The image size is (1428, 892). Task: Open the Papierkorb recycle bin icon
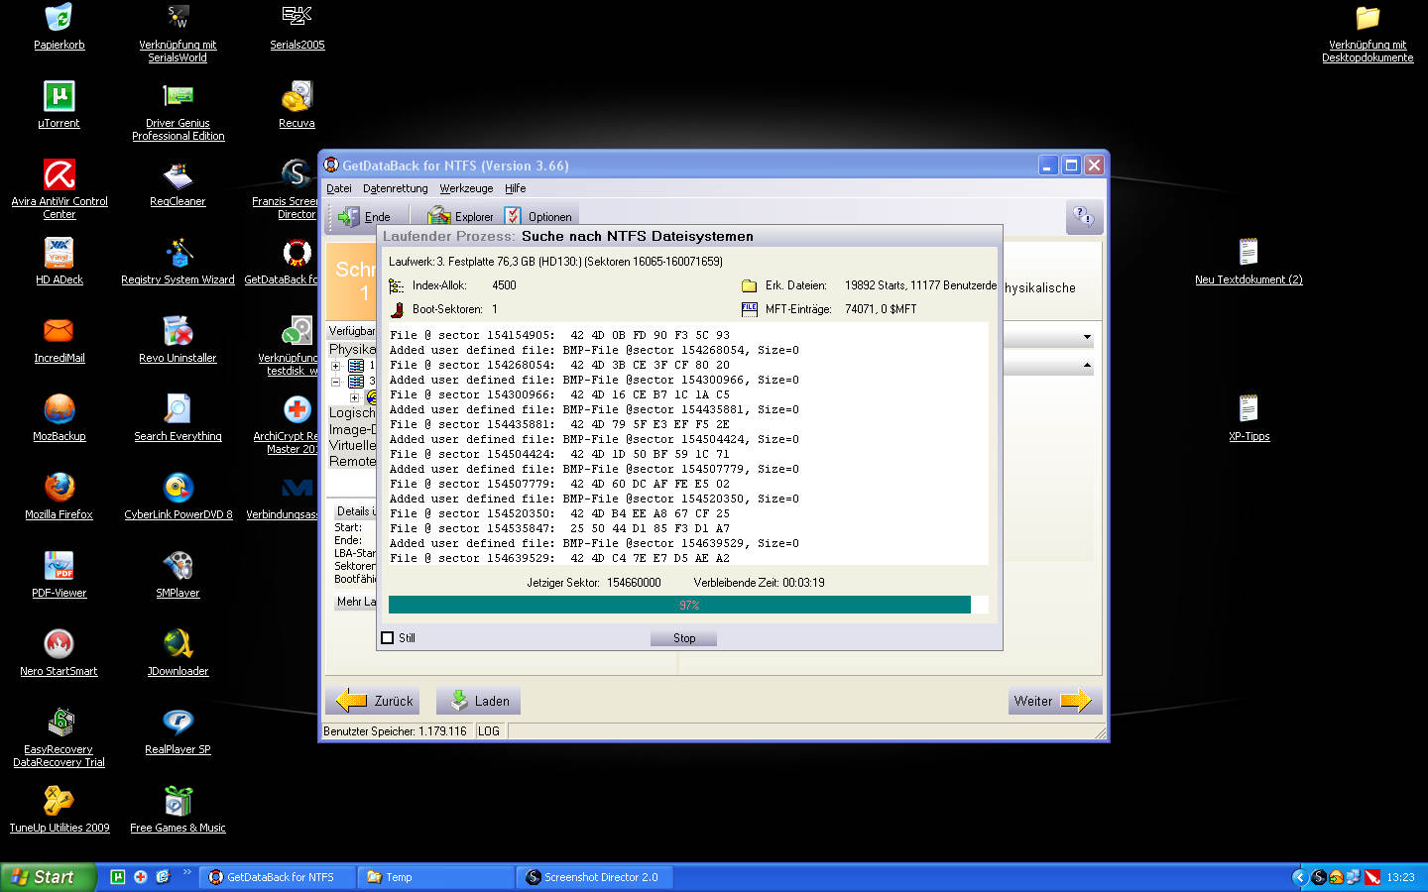coord(59,18)
